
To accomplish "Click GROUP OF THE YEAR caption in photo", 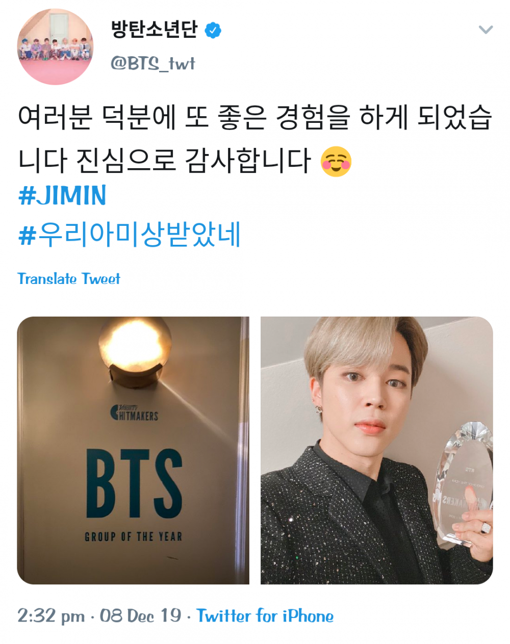I will tap(133, 536).
